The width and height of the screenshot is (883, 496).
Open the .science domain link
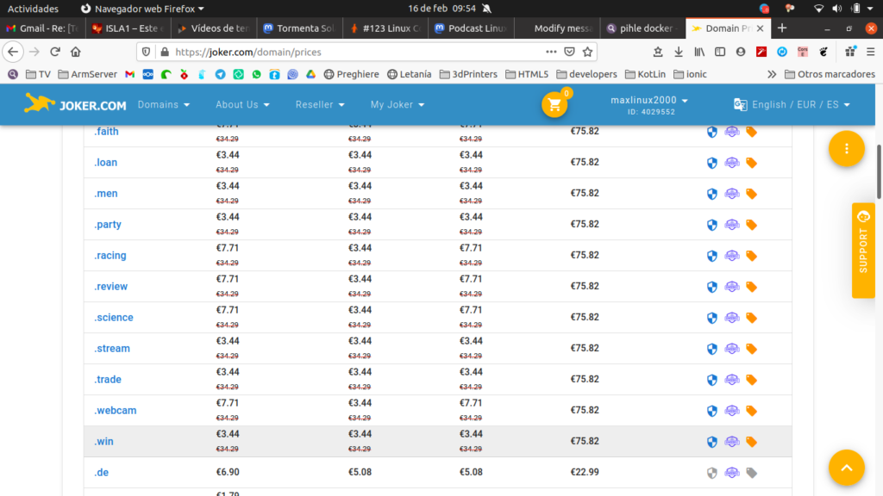pos(113,317)
